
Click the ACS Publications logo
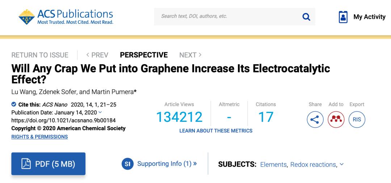(x=66, y=17)
